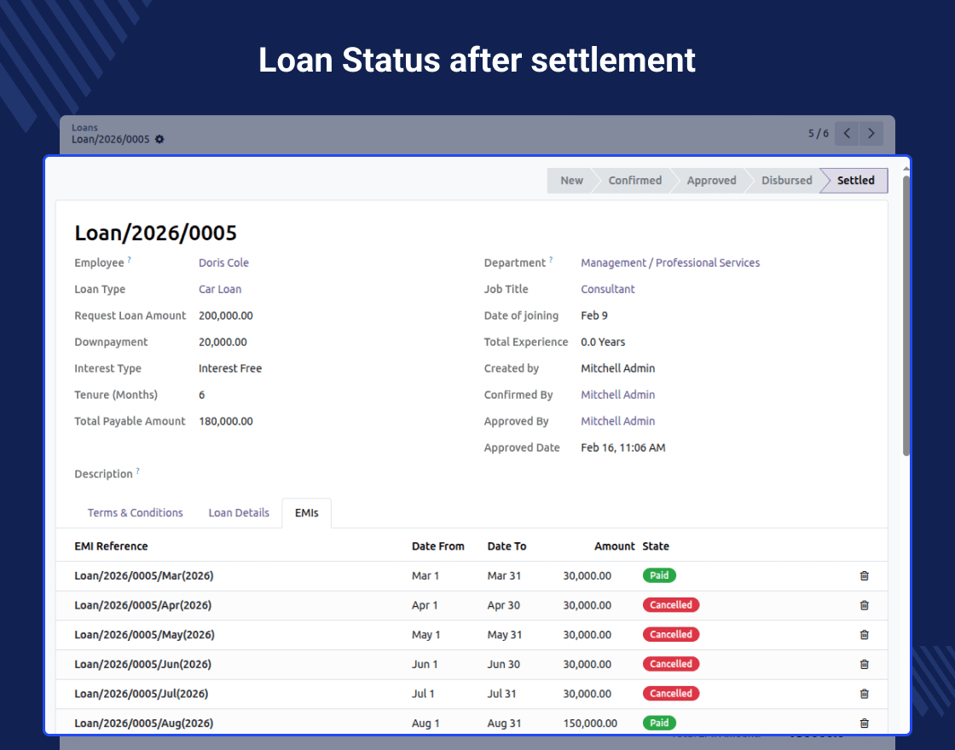Click Total Payable Amount 180,000.00

point(225,421)
